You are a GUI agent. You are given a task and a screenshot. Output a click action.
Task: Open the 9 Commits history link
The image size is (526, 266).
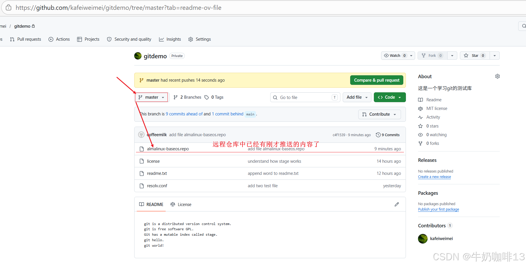click(x=388, y=135)
